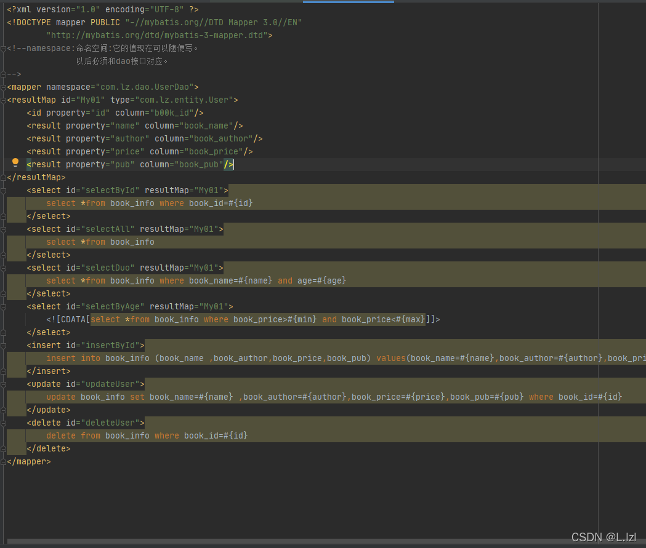Click the #{min} parameter in selectByAge query

[x=302, y=320]
